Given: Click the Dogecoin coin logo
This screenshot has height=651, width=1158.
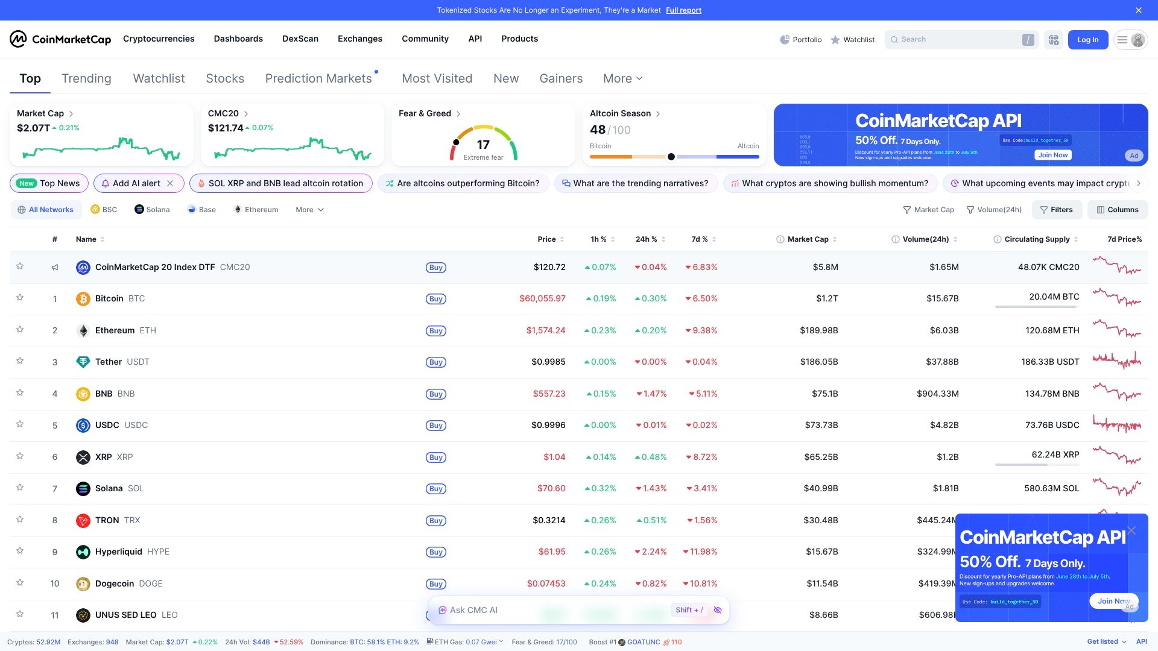Looking at the screenshot, I should (x=83, y=583).
